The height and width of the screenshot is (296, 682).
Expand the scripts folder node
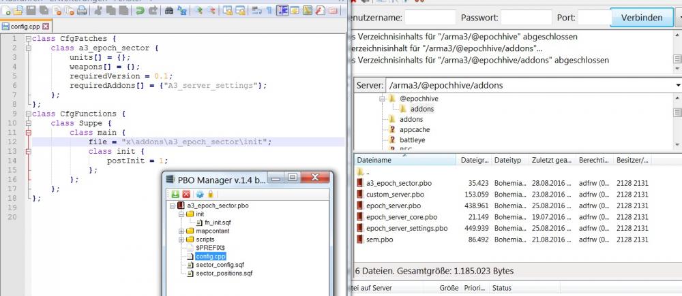click(x=181, y=240)
